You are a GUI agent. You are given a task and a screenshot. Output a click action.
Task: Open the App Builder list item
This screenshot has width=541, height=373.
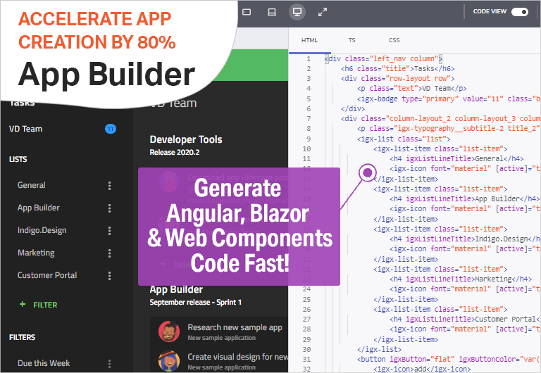tap(39, 208)
